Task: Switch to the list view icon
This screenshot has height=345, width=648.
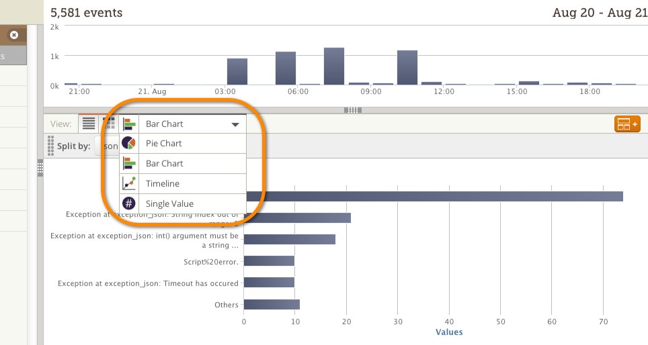Action: (x=88, y=124)
